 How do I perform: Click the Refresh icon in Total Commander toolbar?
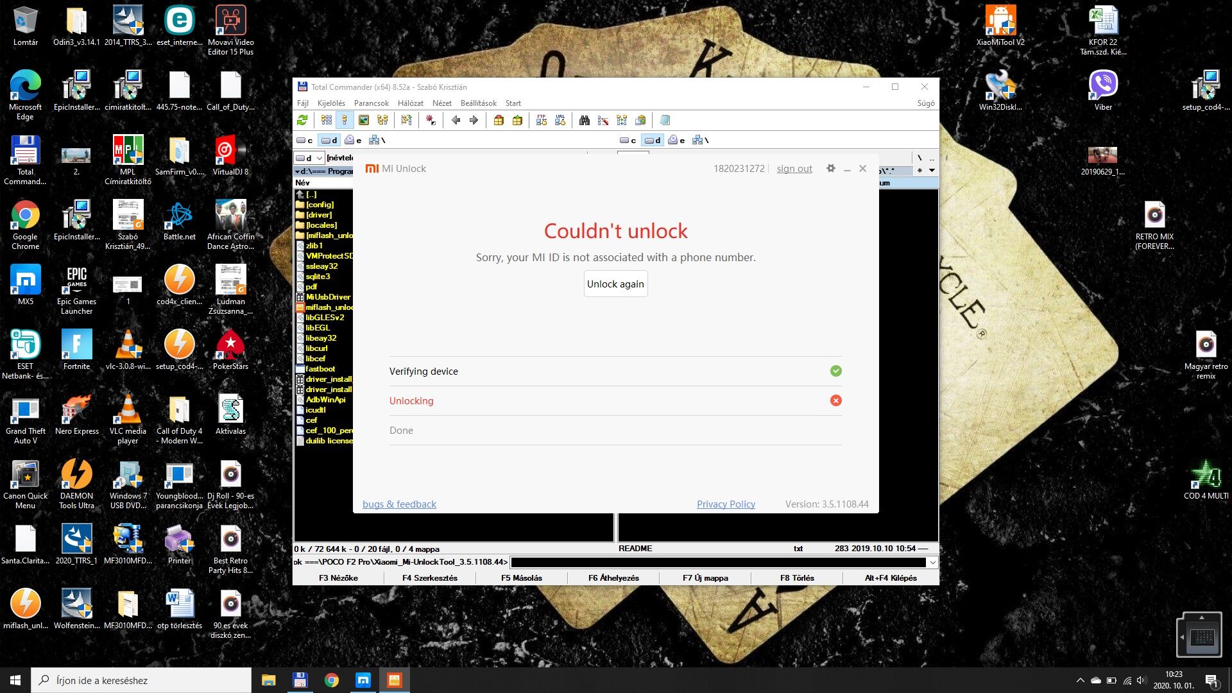[x=302, y=120]
